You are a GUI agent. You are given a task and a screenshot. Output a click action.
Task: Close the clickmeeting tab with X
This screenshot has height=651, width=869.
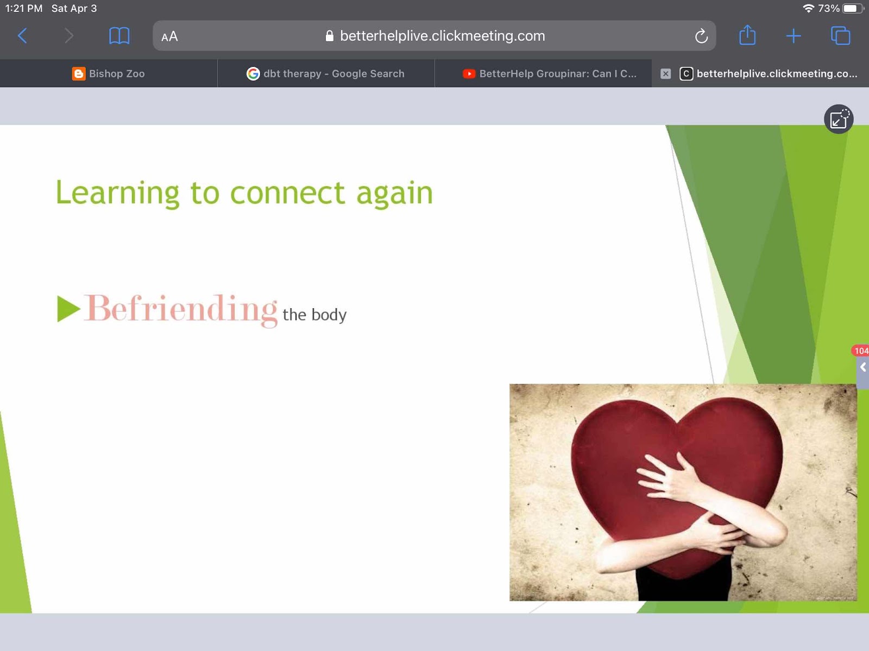coord(665,74)
